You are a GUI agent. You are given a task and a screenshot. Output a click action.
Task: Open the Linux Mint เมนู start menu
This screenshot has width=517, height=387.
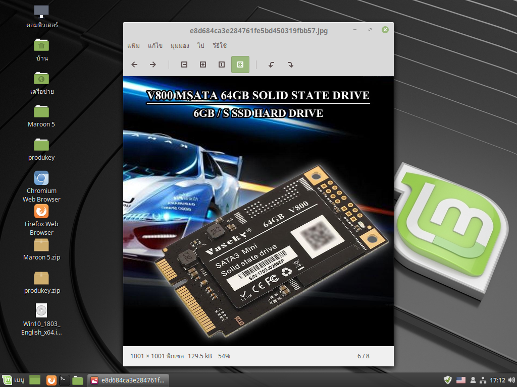tap(13, 380)
